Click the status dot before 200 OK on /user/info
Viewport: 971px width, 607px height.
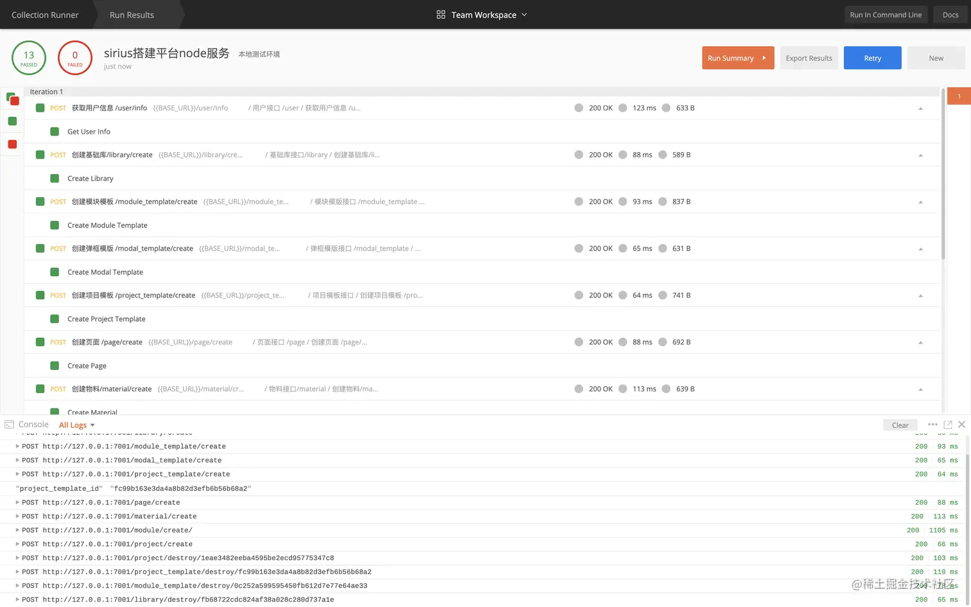click(579, 108)
